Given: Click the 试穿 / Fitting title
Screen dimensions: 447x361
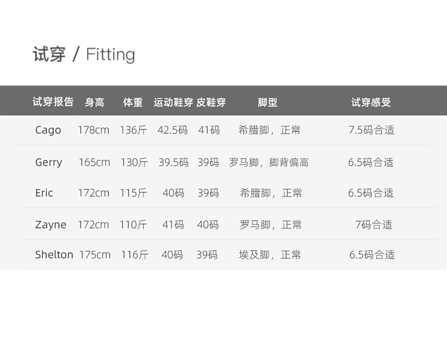Looking at the screenshot, I should tap(84, 54).
